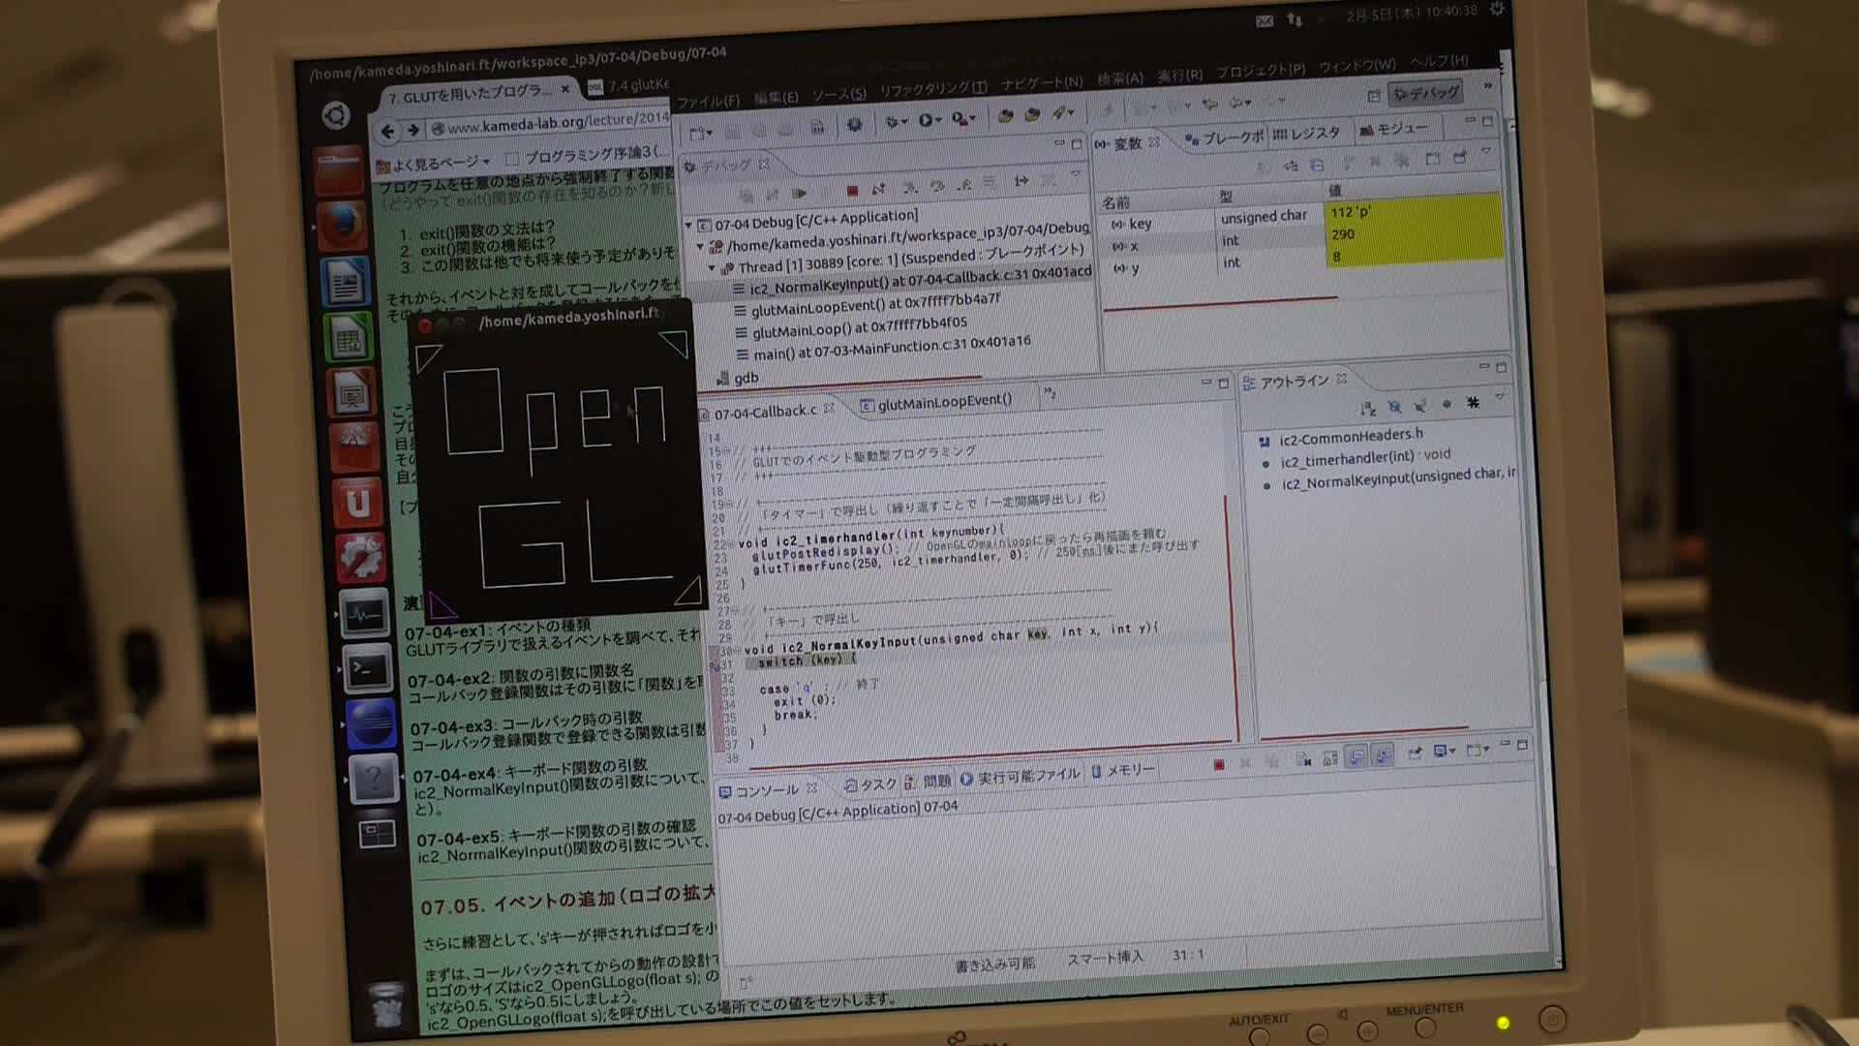Screen dimensions: 1859x1046
Task: Select the glutMainLoop() stack frame
Action: coord(851,327)
